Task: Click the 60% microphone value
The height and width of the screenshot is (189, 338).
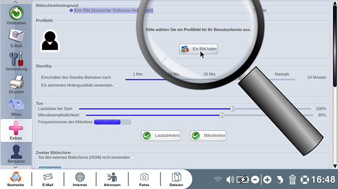Action: tap(322, 115)
